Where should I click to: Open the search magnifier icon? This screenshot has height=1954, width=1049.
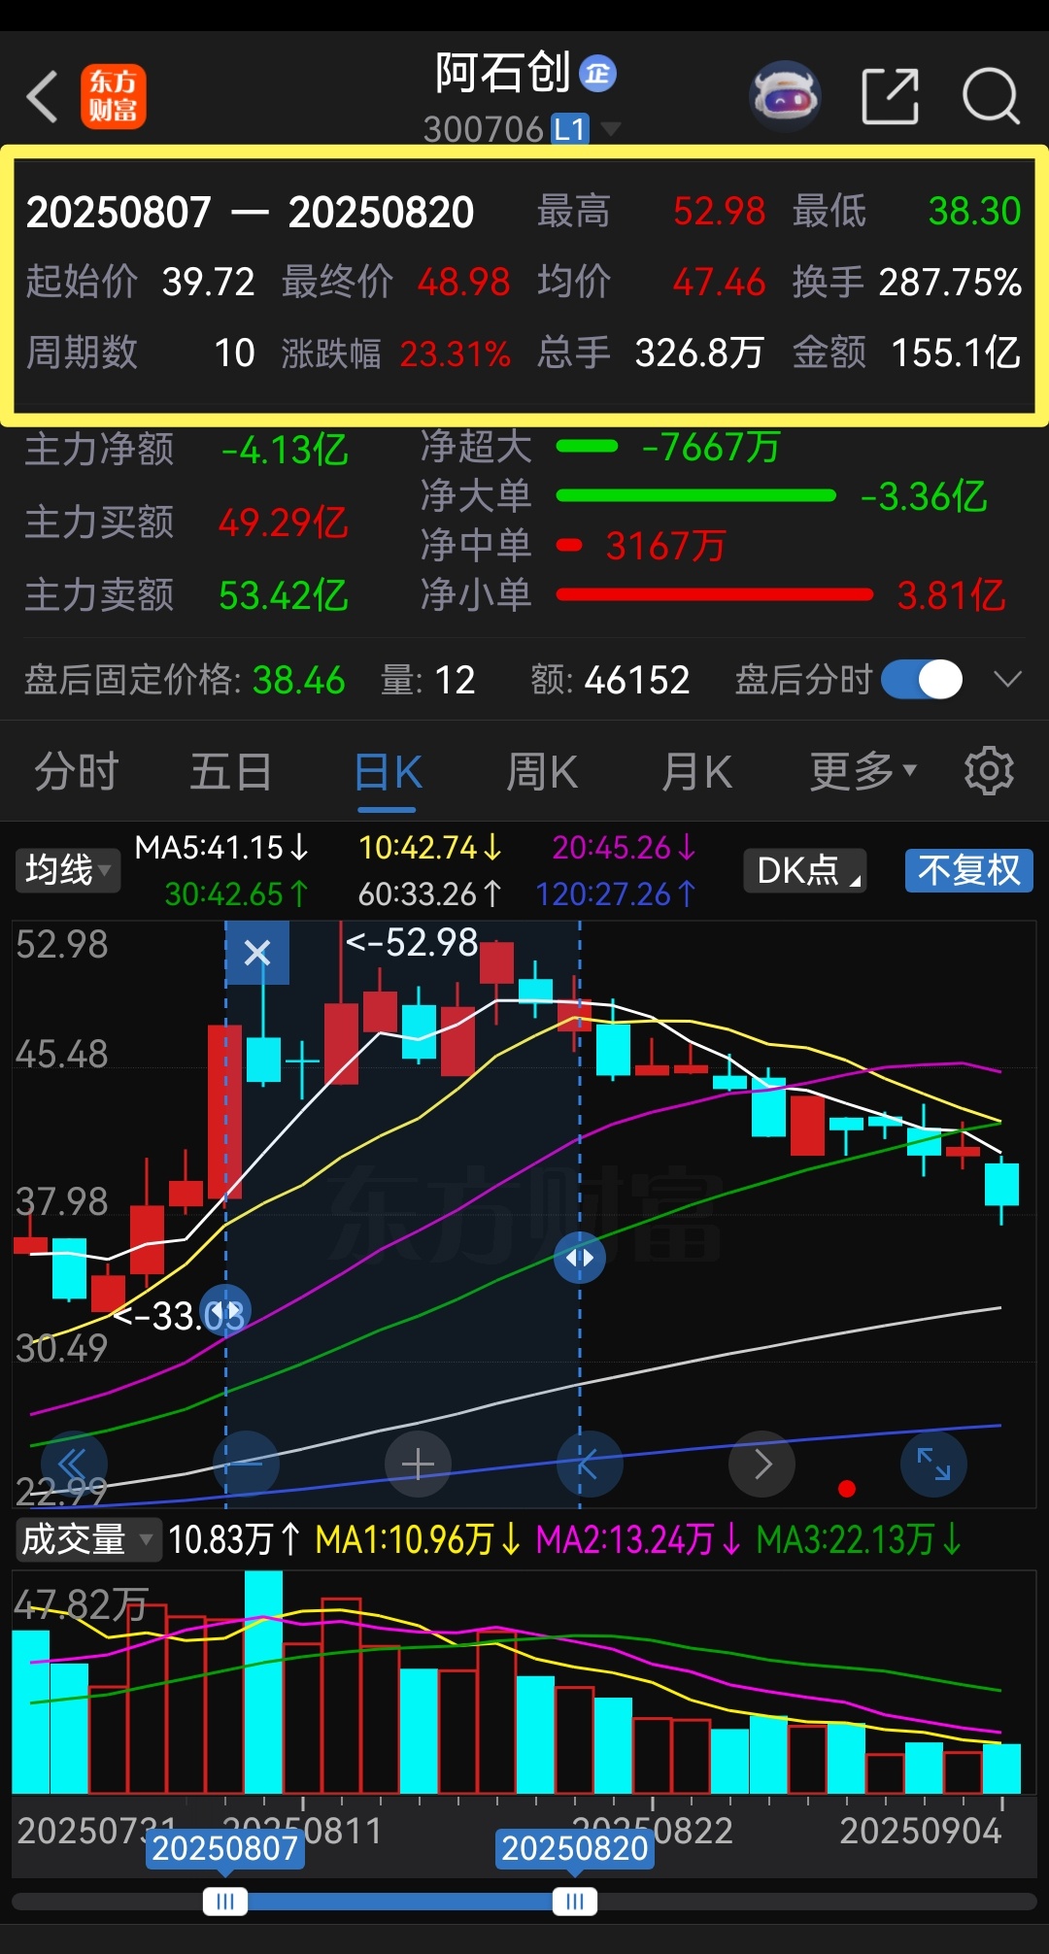[991, 96]
